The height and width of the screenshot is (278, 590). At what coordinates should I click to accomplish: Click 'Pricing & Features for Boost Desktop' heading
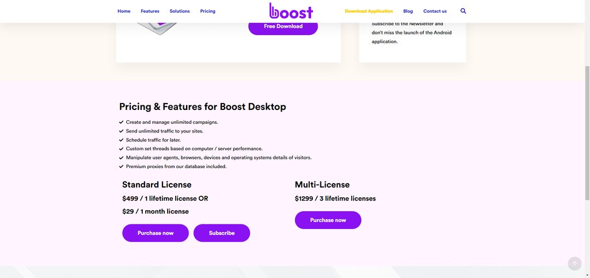tap(202, 106)
